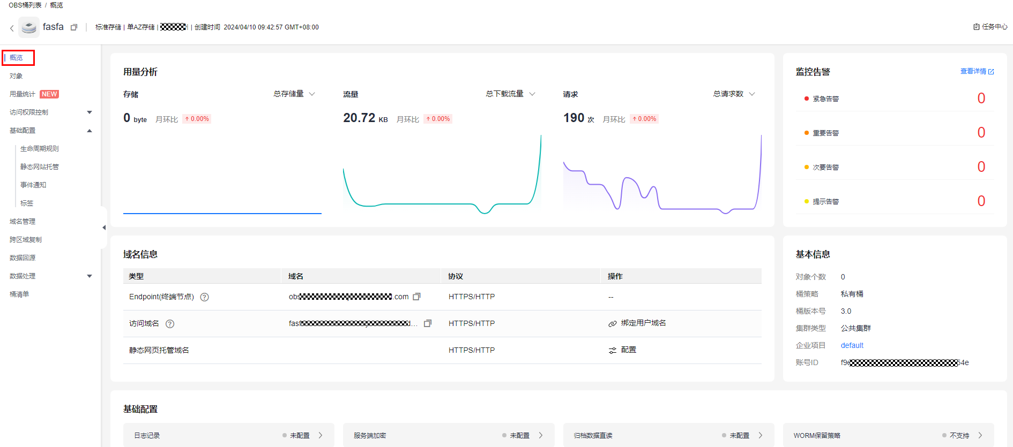
Task: Collapse the 基础配置 sidebar group
Action: 90,131
